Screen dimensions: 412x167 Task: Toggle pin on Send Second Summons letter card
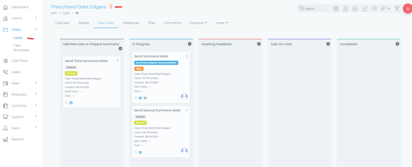tap(136, 153)
